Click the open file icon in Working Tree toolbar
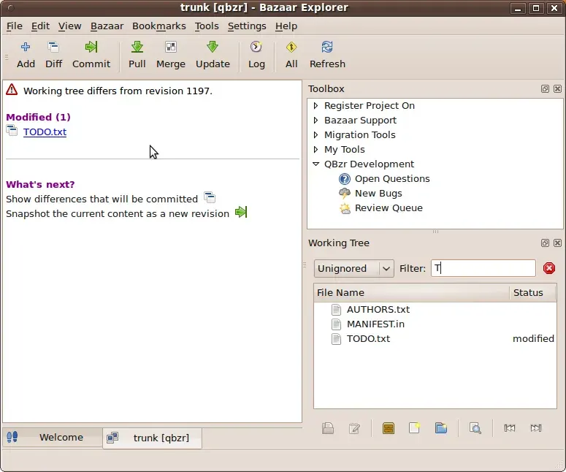Screen dimensions: 566x472 [328, 428]
